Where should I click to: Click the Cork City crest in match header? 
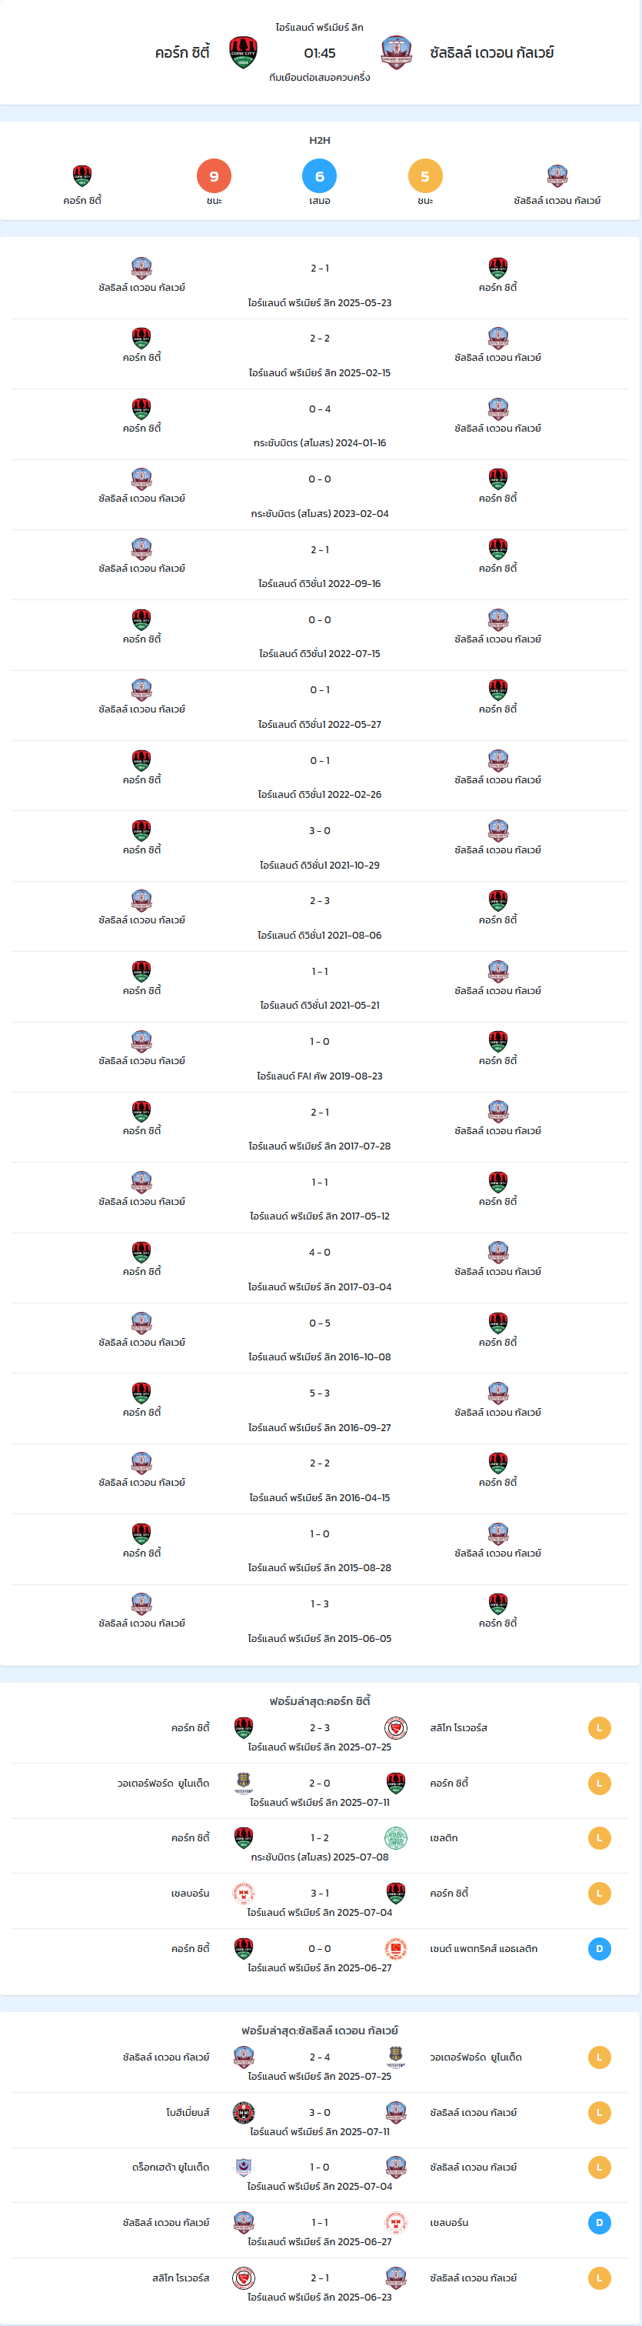244,53
